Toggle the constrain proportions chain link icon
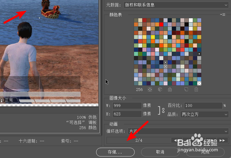The width and height of the screenshot is (231, 158). (163, 110)
